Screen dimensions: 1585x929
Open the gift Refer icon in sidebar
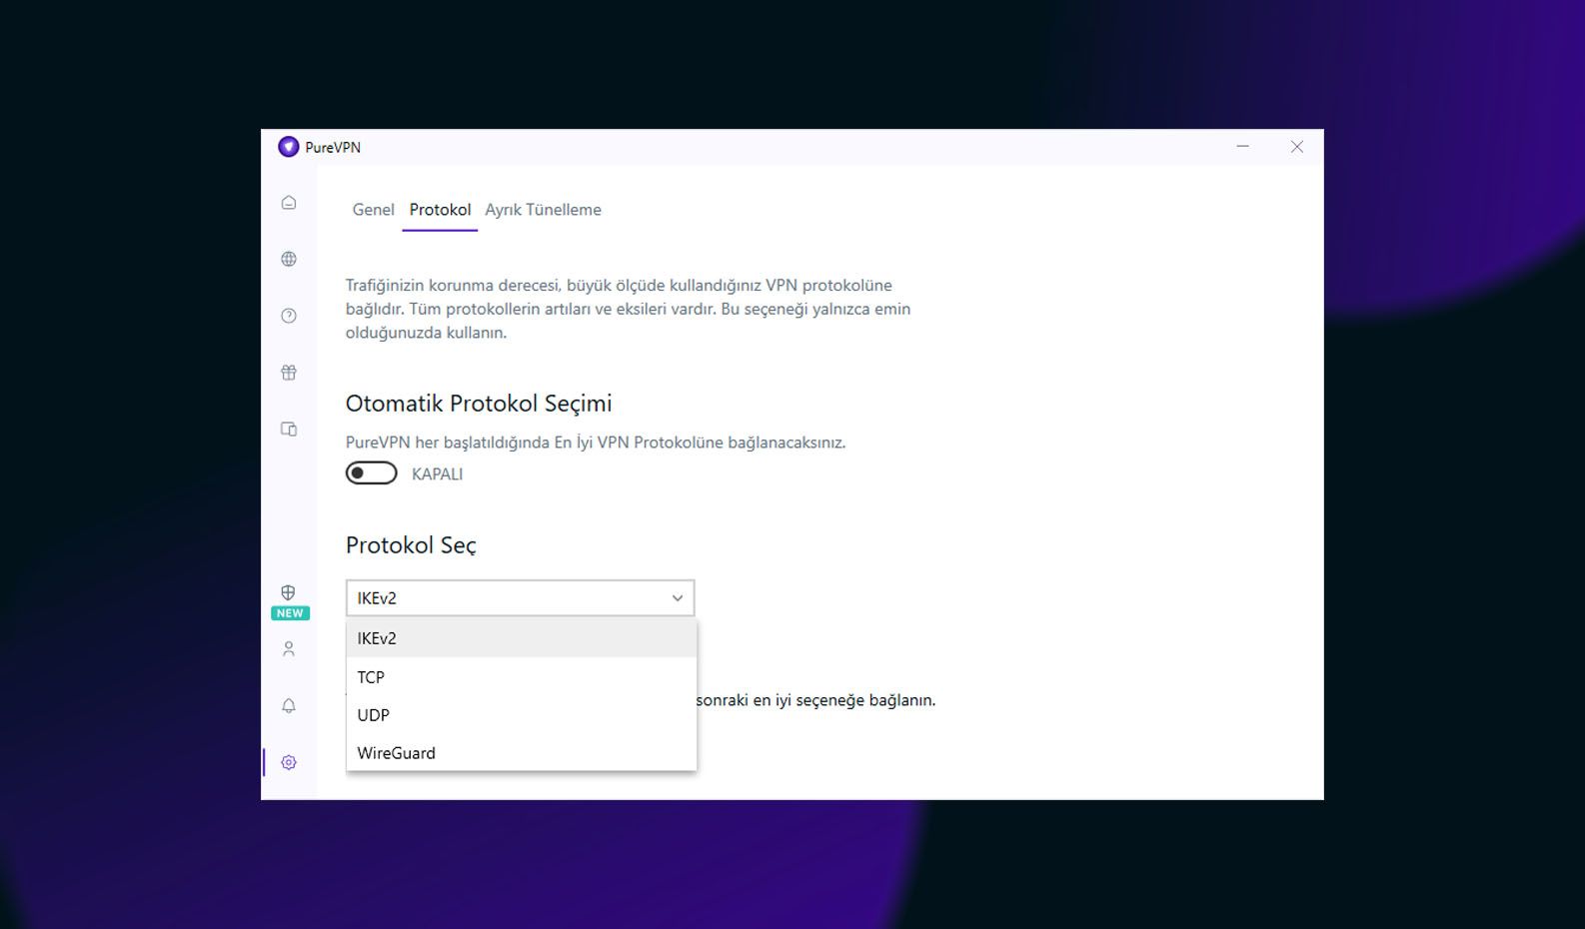pyautogui.click(x=289, y=373)
